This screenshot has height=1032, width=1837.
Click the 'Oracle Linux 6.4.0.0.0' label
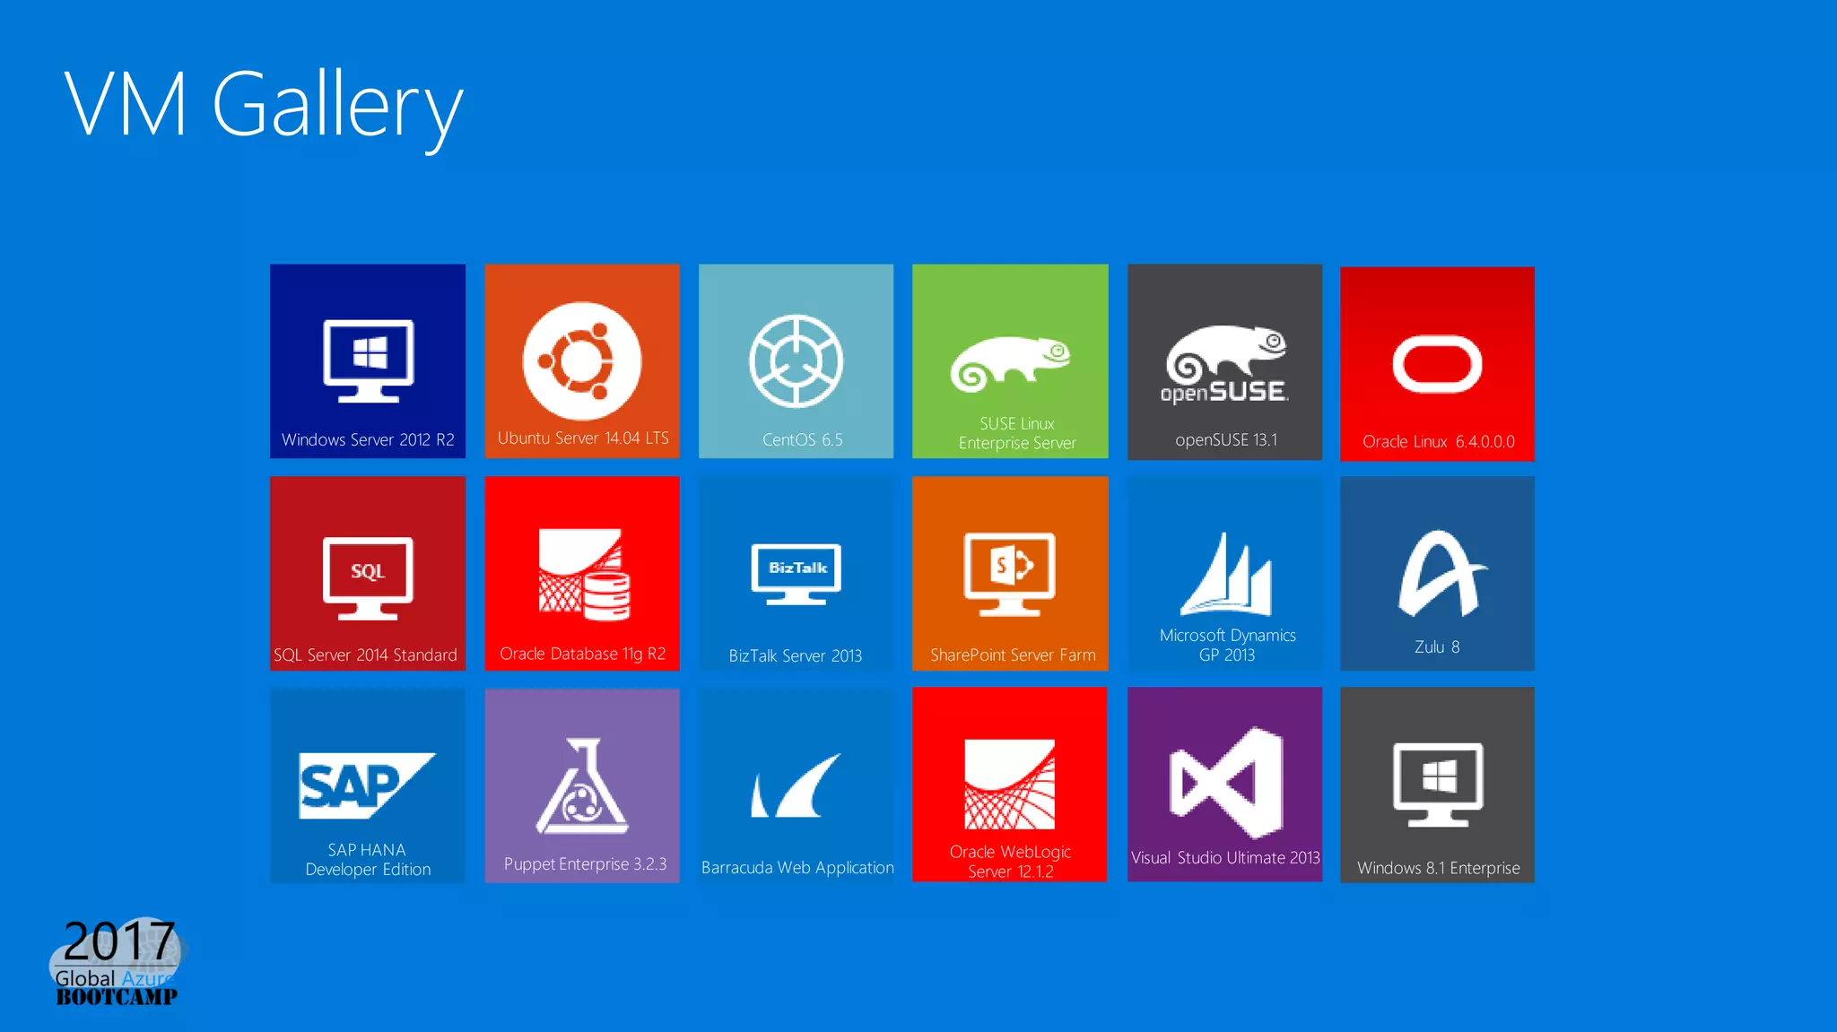coord(1439,441)
